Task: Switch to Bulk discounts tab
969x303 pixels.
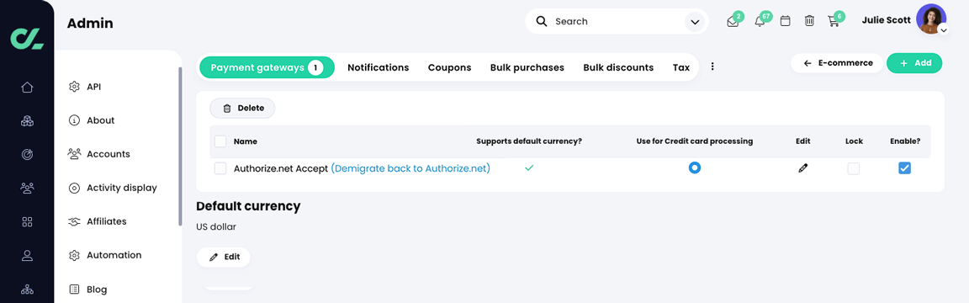Action: point(618,67)
